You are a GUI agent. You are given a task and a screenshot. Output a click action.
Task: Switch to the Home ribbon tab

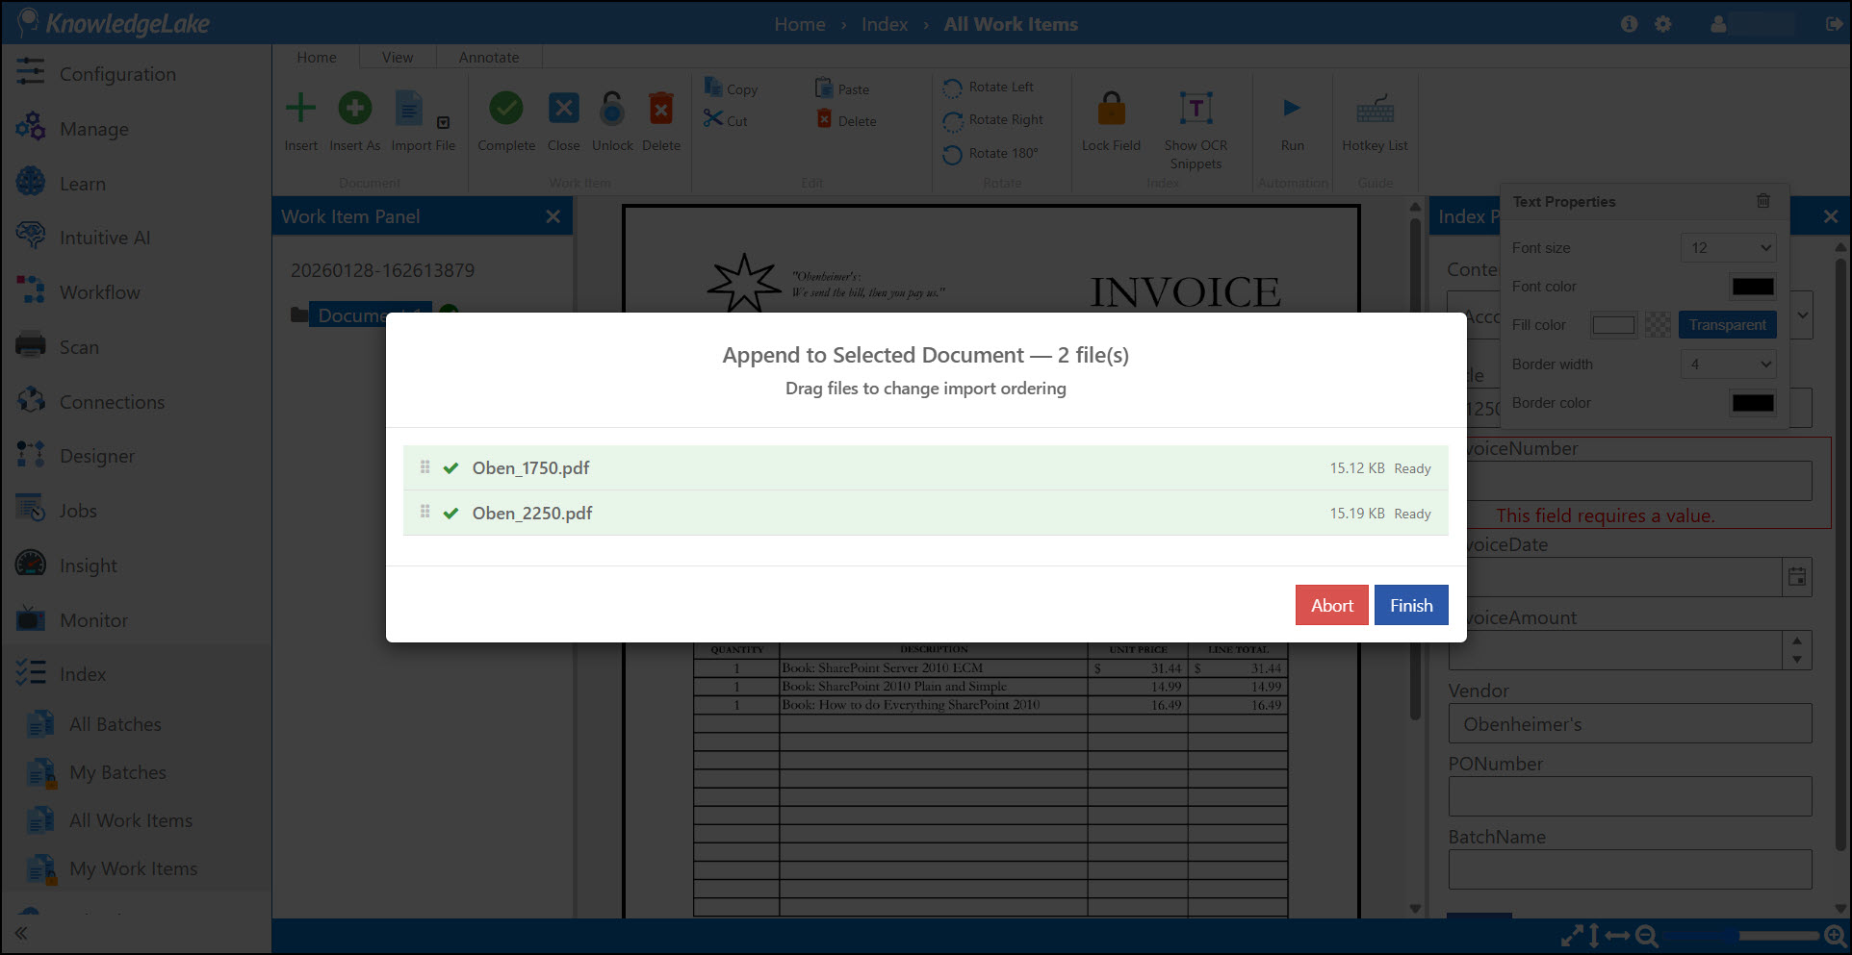pyautogui.click(x=317, y=57)
